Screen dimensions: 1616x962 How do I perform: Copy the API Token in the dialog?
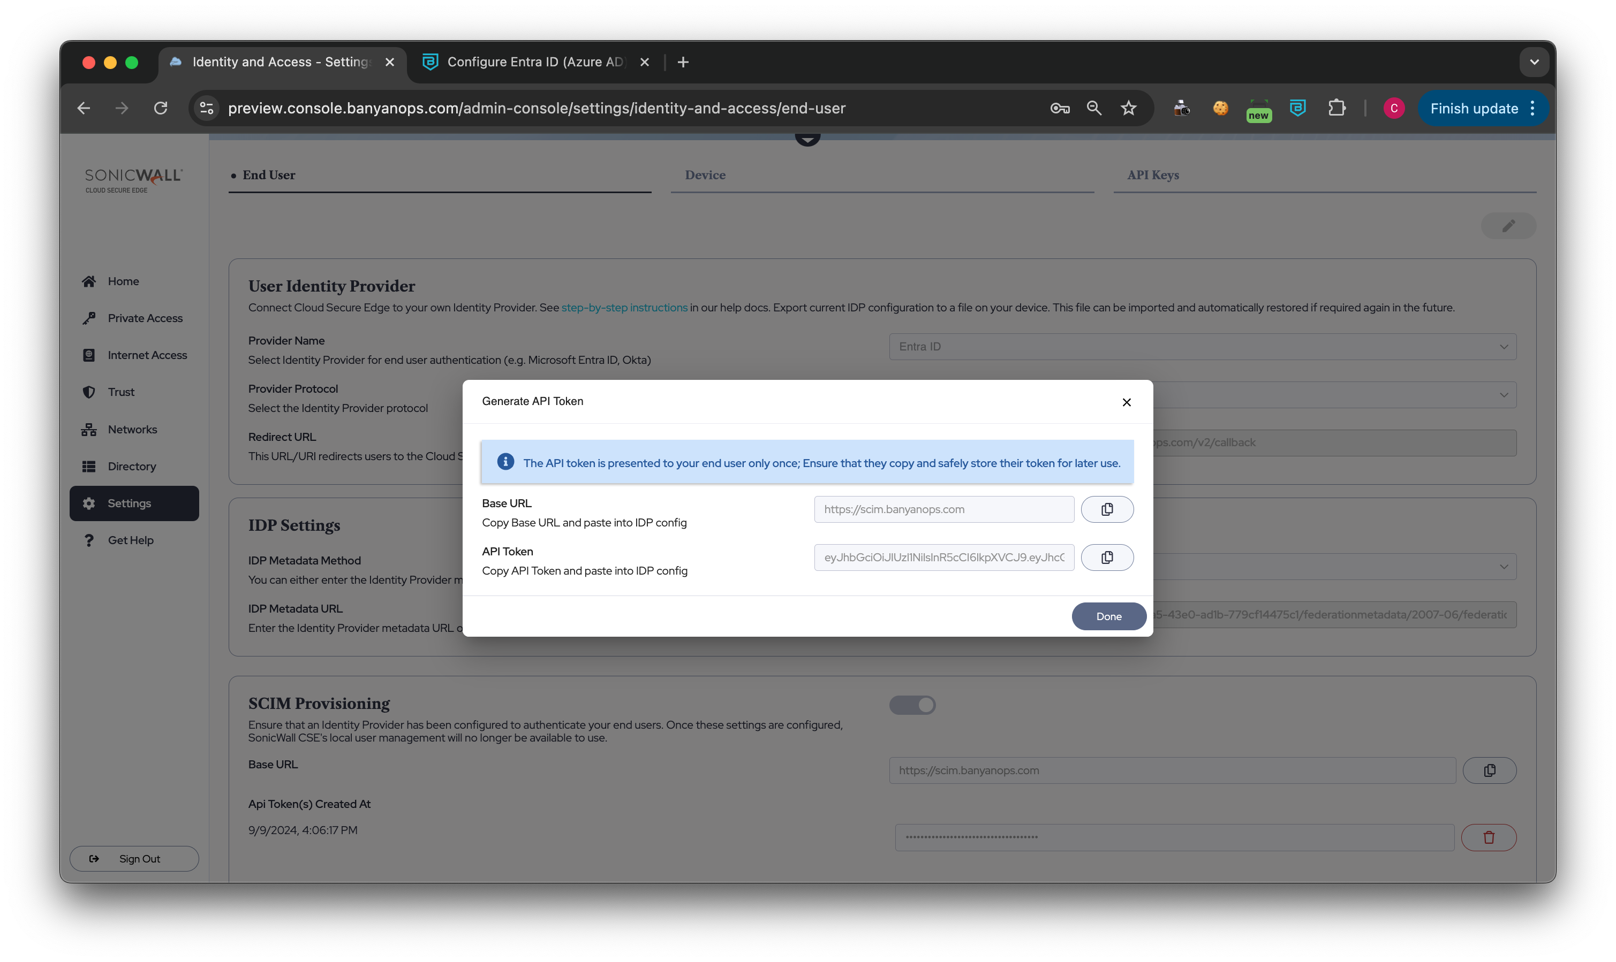click(x=1107, y=558)
